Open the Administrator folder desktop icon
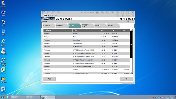Viewport: 176px width, 99px height. [3, 4]
